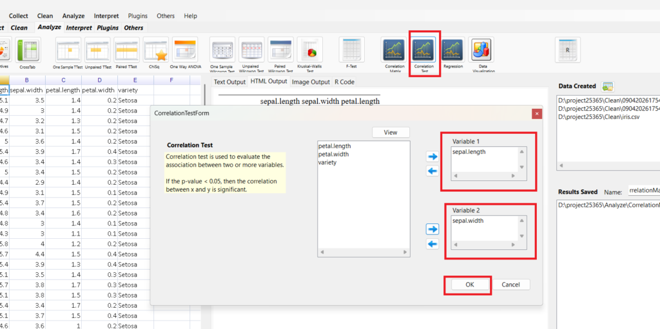Remove variable from Variable 2 with left arrow

[432, 243]
